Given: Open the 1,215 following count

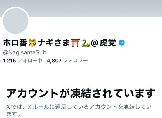Looking at the screenshot, I should tap(9, 61).
